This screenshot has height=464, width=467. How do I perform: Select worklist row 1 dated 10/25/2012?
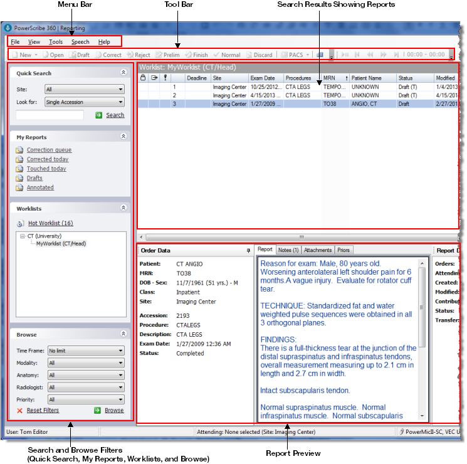point(298,87)
